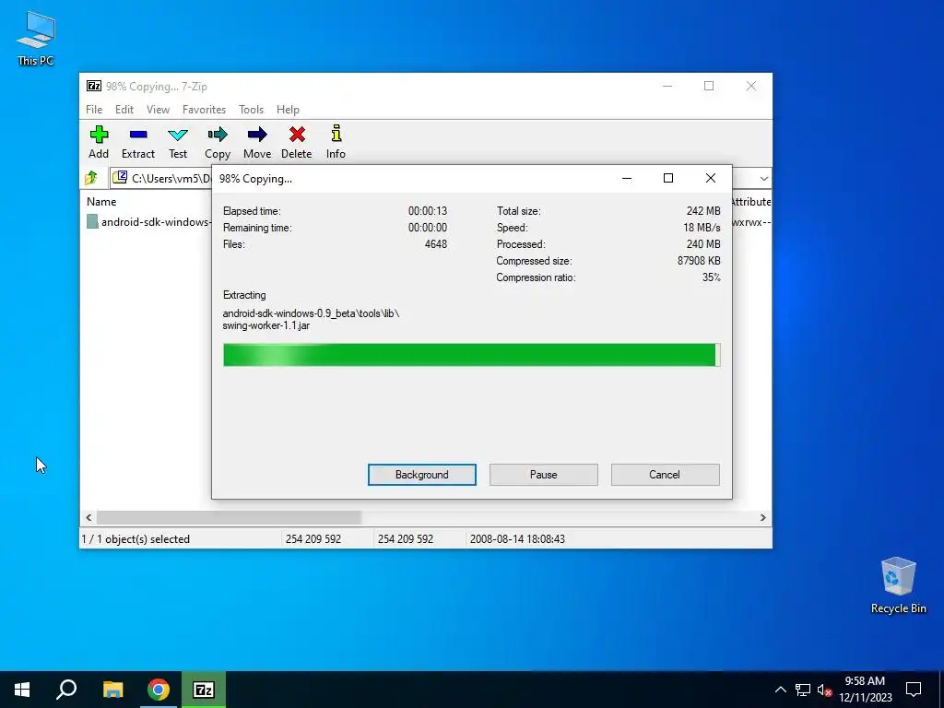Click the Compression ratio value 35%
The image size is (944, 708).
711,277
